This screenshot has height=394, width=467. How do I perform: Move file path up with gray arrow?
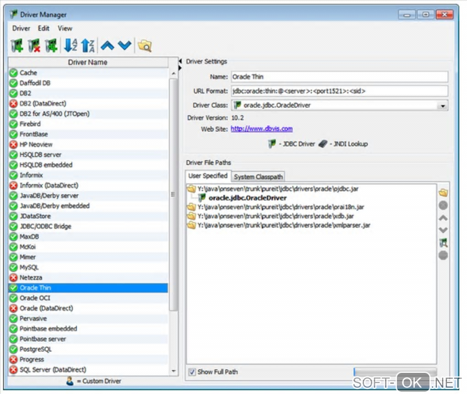[443, 218]
